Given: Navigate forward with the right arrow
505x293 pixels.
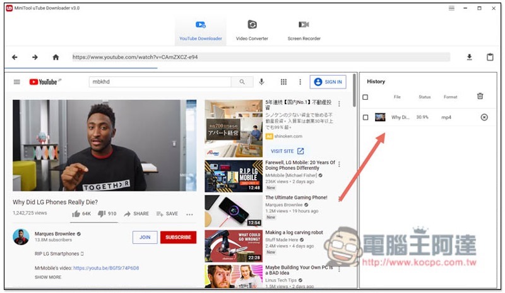Looking at the screenshot, I should point(35,57).
